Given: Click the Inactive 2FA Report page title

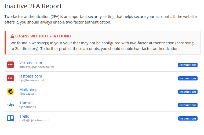Looking at the screenshot, I should [33, 6].
